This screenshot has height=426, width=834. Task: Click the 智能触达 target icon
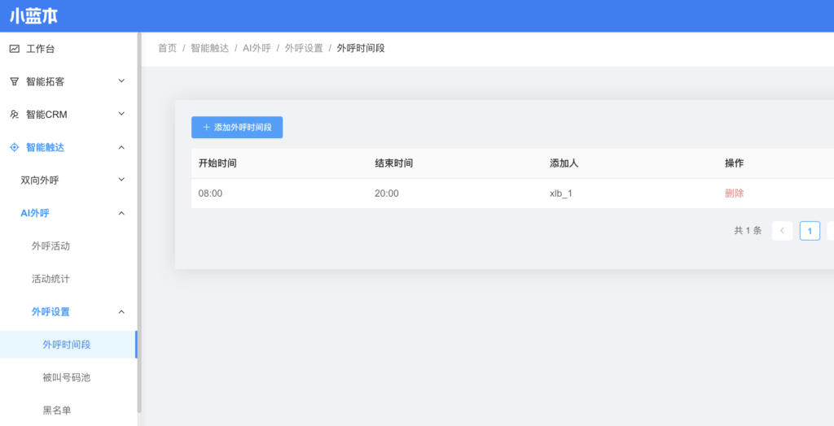(14, 147)
